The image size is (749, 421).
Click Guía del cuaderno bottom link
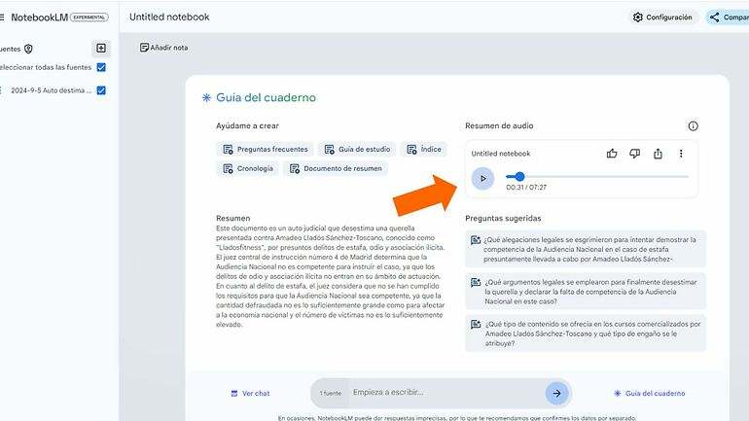pos(650,394)
